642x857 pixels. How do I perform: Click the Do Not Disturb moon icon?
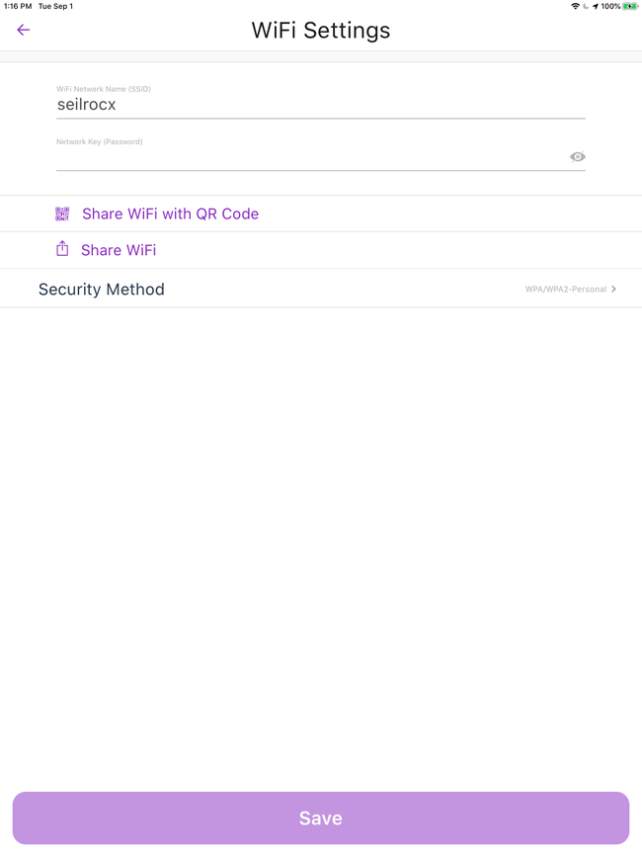click(586, 6)
